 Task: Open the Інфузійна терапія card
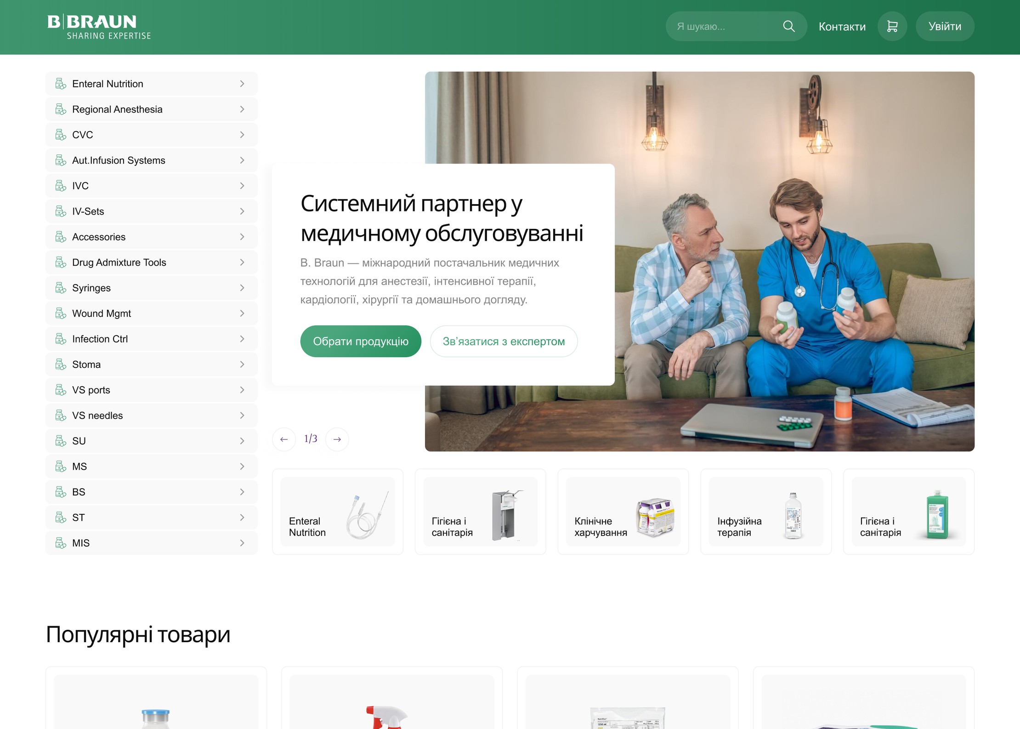coord(766,512)
